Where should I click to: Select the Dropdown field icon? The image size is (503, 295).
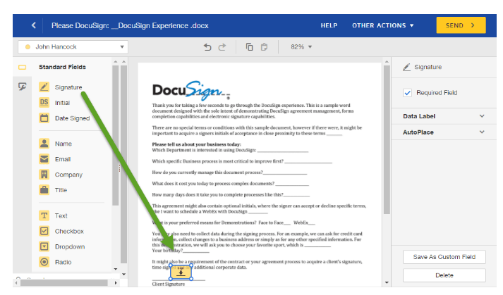44,246
